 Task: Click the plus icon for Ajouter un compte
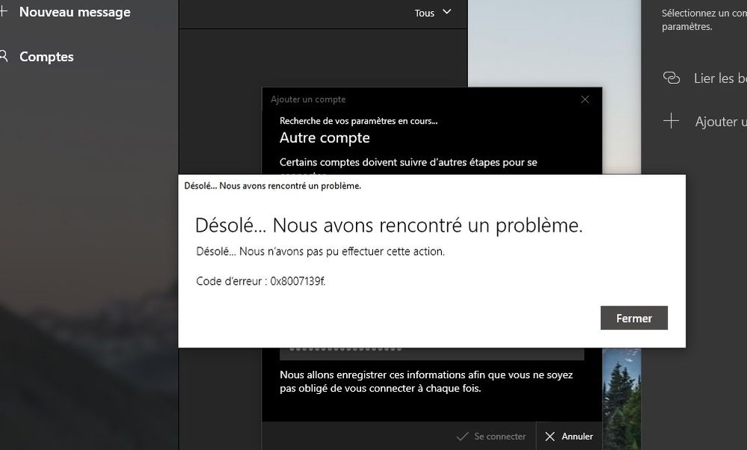pyautogui.click(x=671, y=120)
